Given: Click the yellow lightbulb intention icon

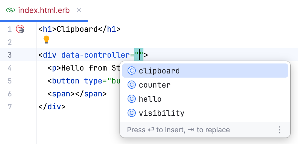Looking at the screenshot, I should point(46,40).
